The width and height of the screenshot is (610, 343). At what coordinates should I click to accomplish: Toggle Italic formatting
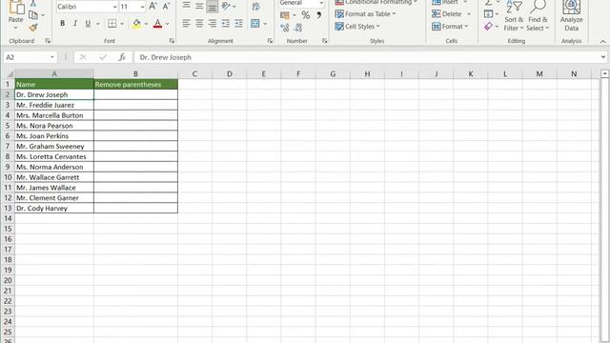(x=75, y=24)
